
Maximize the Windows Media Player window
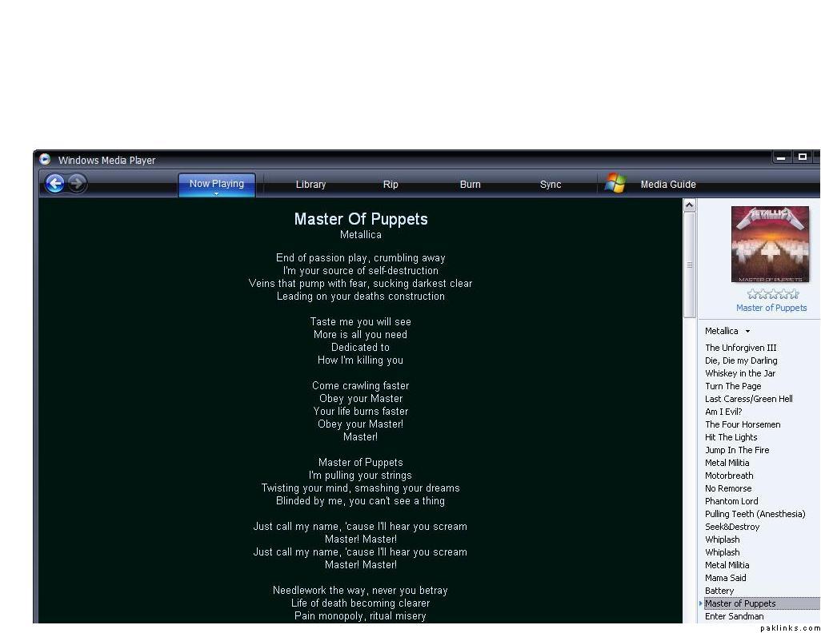[x=803, y=158]
